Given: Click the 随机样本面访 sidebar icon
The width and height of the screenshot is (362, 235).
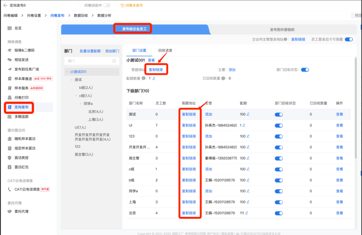Looking at the screenshot, I should 9,139.
